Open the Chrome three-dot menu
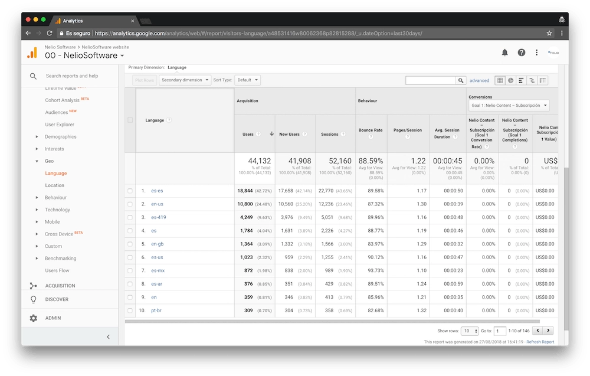This screenshot has width=590, height=376. coord(562,33)
